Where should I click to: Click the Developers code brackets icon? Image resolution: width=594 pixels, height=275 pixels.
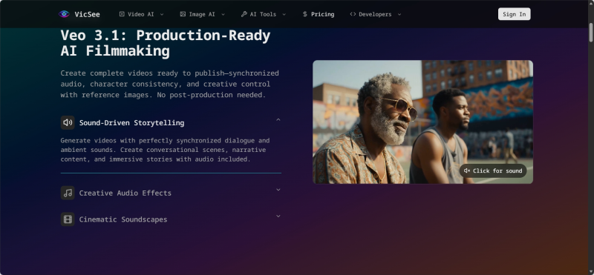point(353,14)
